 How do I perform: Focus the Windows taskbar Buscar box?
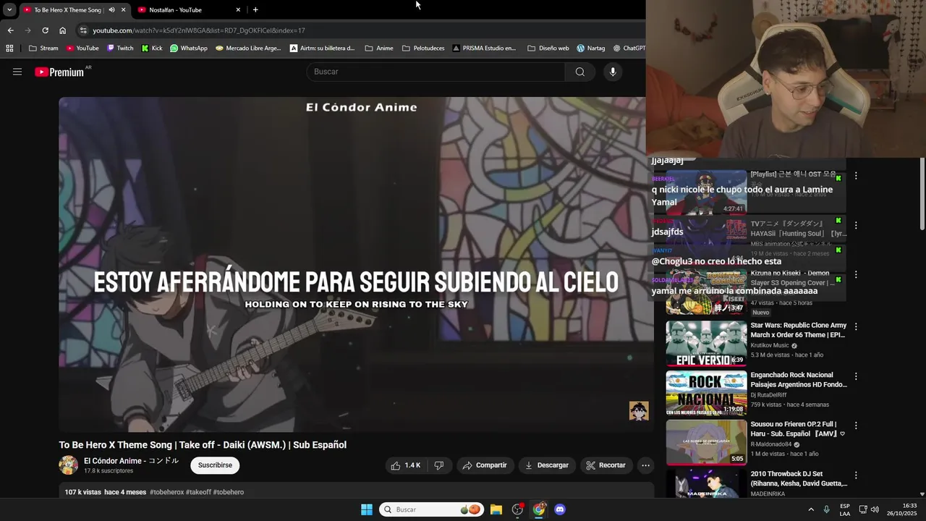click(431, 509)
